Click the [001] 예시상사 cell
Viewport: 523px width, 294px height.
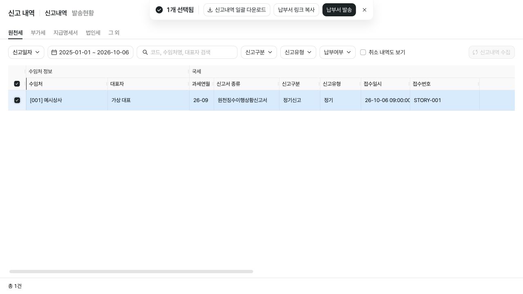coord(67,100)
